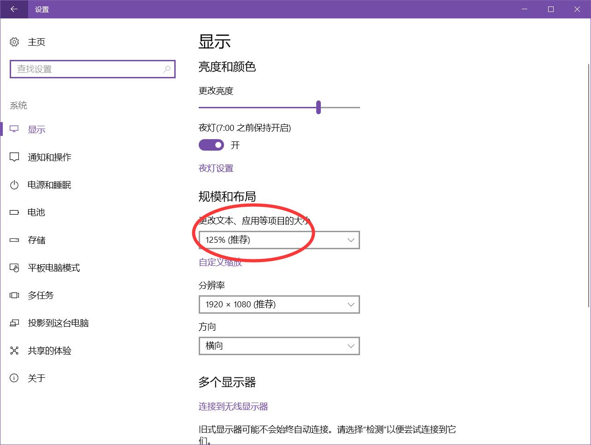591x445 pixels.
Task: Click the notifications speech bubble icon
Action: click(14, 157)
